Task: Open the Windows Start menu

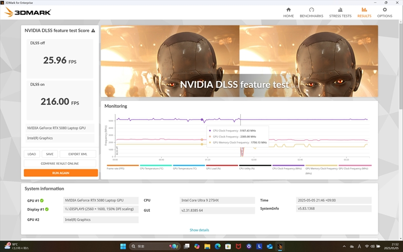Action: pyautogui.click(x=123, y=246)
